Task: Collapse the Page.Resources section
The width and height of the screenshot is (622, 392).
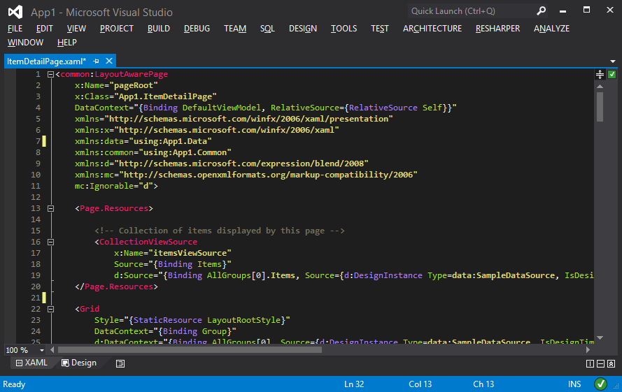Action: [x=50, y=208]
